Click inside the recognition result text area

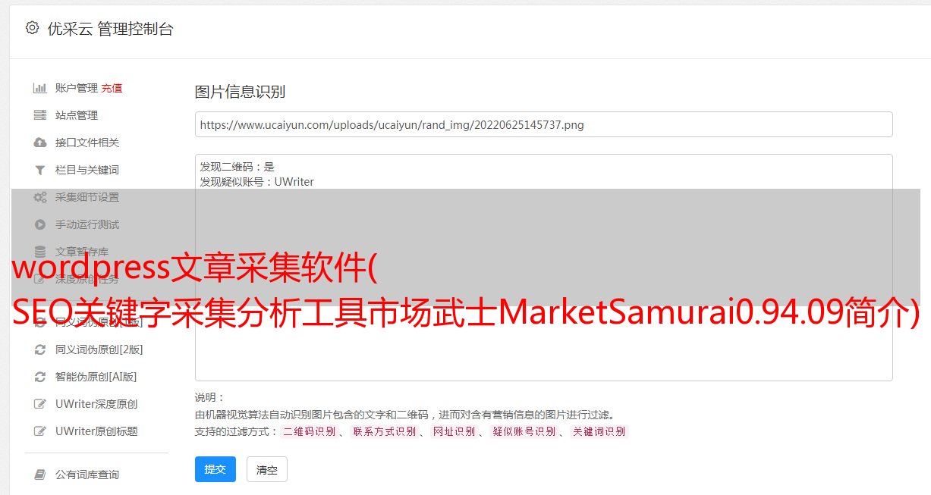click(543, 267)
